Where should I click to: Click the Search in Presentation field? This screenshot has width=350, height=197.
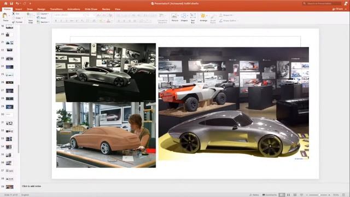pyautogui.click(x=322, y=3)
